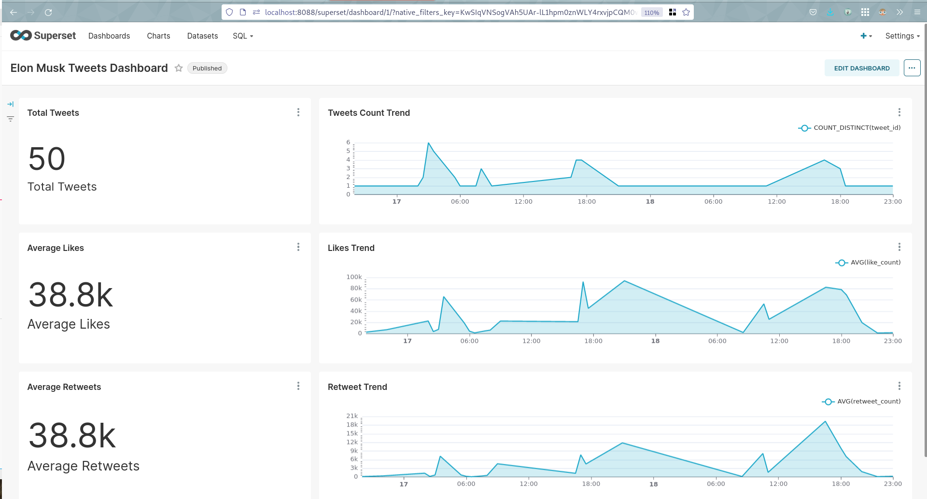The width and height of the screenshot is (927, 499).
Task: Click the green extension icon in toolbar
Action: pyautogui.click(x=848, y=12)
